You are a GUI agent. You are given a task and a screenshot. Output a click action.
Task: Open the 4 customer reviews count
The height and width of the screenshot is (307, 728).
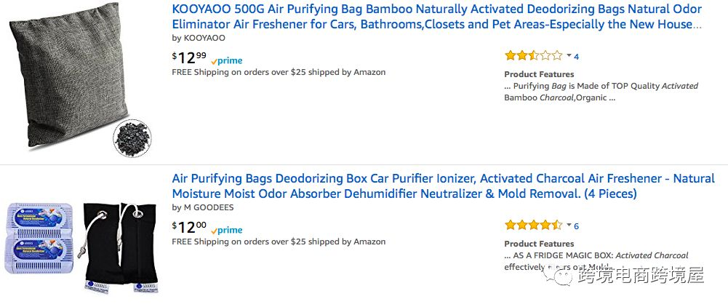577,57
